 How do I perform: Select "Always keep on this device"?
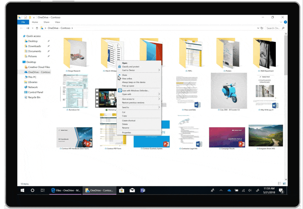point(134,82)
